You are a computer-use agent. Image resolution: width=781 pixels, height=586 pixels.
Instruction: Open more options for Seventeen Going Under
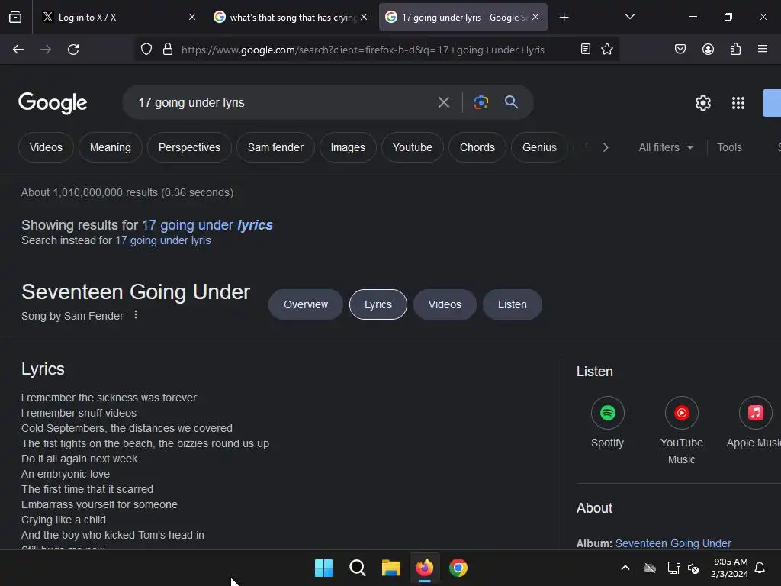click(x=136, y=315)
